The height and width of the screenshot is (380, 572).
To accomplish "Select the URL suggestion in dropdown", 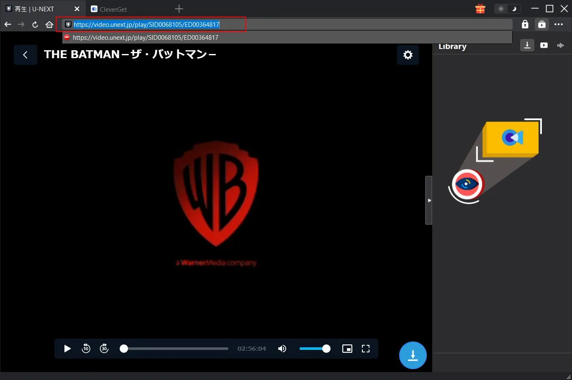I will [146, 38].
